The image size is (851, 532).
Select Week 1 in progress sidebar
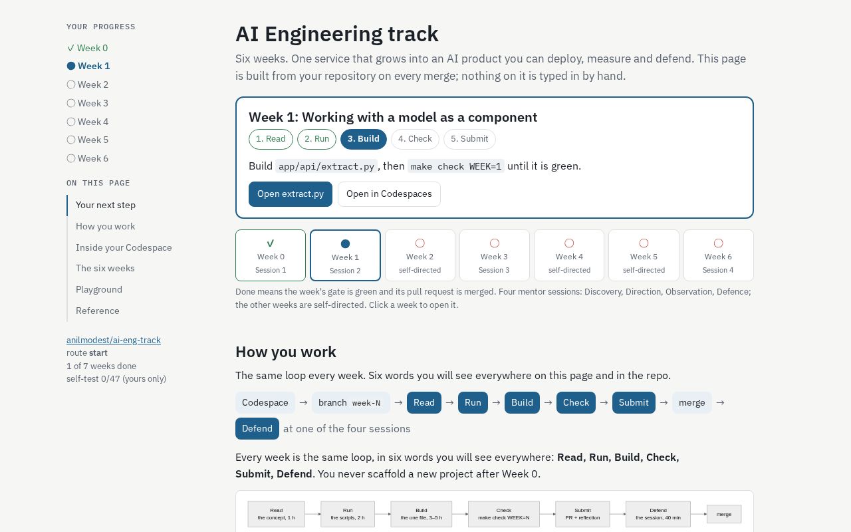88,66
